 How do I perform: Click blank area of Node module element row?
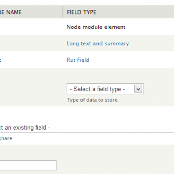point(149,27)
